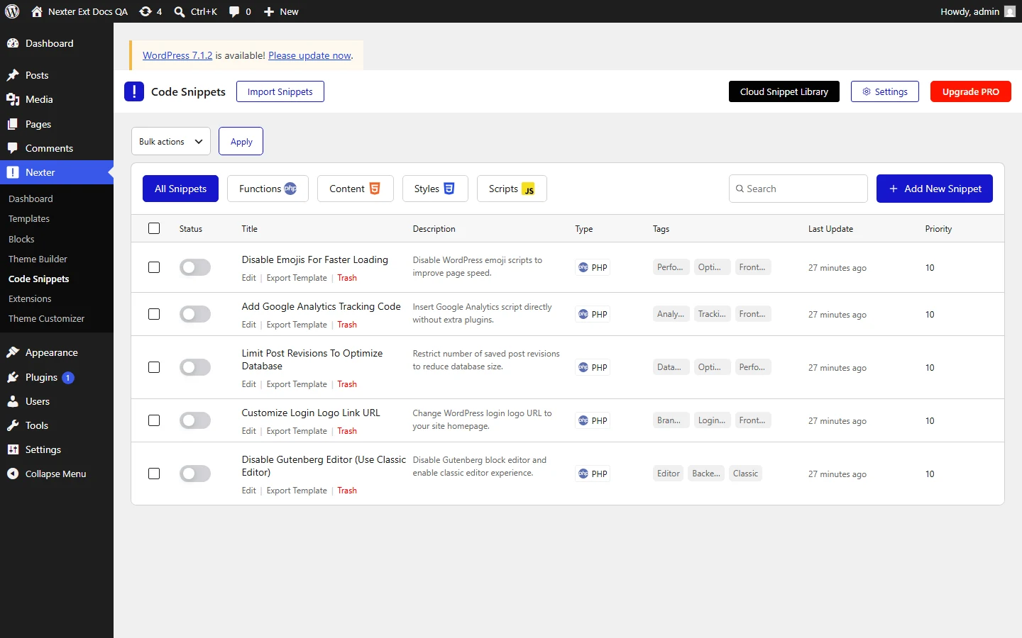Filter by the Content HTML tab

tap(355, 189)
